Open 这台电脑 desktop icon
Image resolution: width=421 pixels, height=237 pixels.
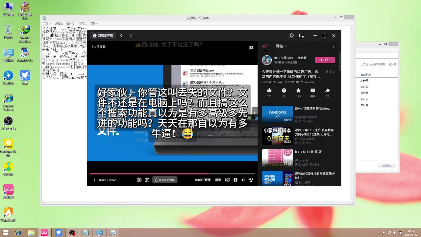(8, 10)
